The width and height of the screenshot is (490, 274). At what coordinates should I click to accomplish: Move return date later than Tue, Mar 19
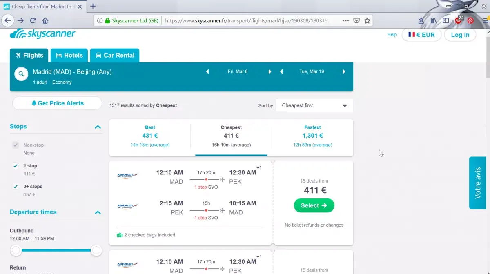[x=344, y=71]
